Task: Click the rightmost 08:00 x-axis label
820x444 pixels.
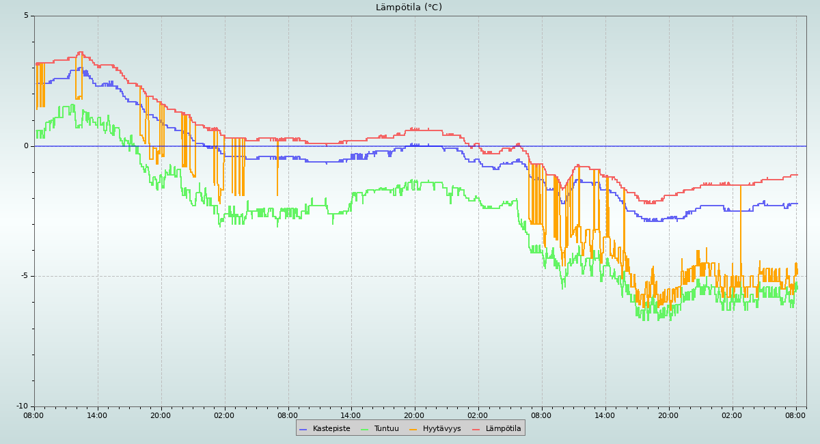Action: [x=795, y=415]
